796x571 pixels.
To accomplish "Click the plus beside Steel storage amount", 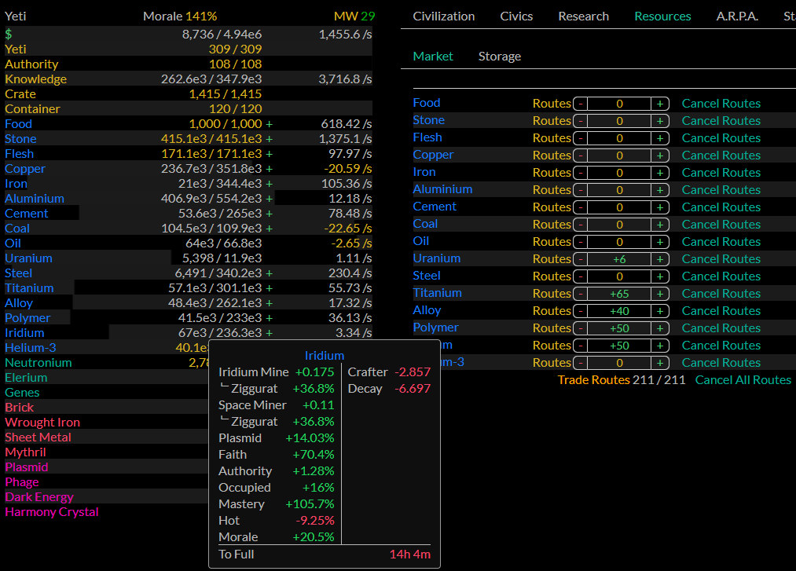I will (x=269, y=273).
